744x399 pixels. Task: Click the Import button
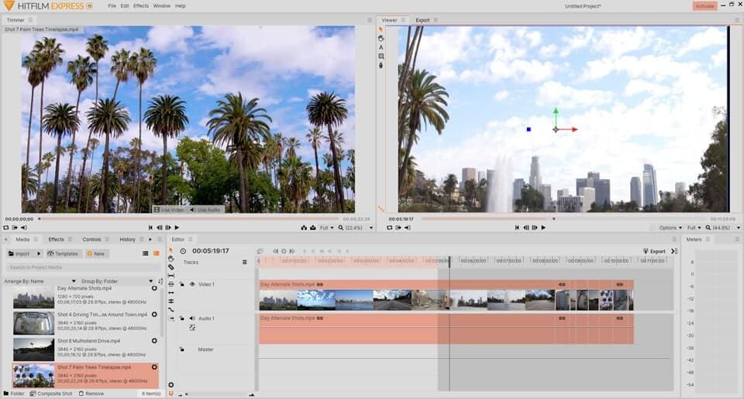coord(21,253)
